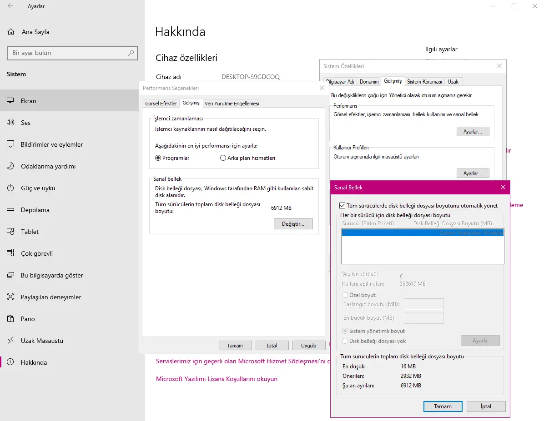Click İptal in Performans Seçenekleri
544x421 pixels.
tap(272, 346)
